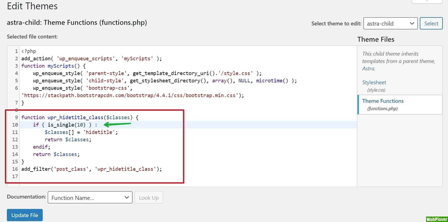Click the Select theme button
Screen dimensions: 448x222
click(x=431, y=23)
